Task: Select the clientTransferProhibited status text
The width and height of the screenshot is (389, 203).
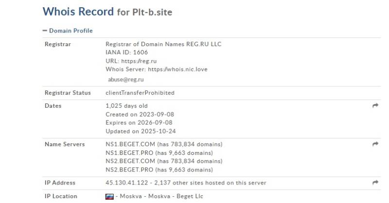Action: tap(140, 93)
